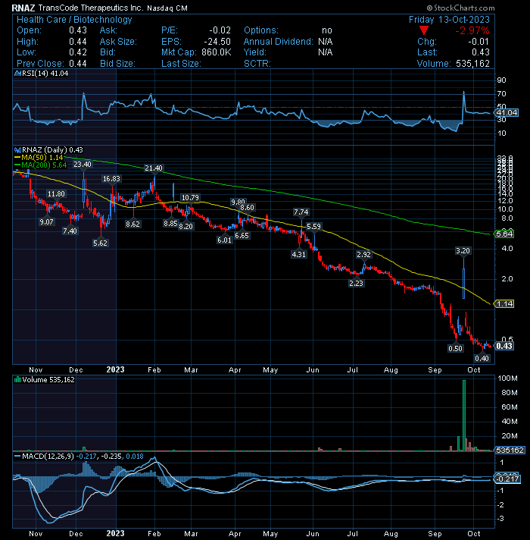Click the TransCode Therapeutics Inc. company name
Viewport: 530px width, 540px height.
pyautogui.click(x=91, y=8)
